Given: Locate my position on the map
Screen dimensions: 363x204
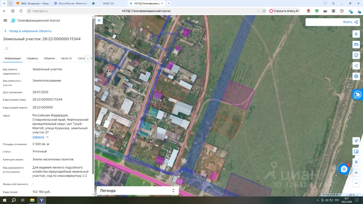Looking at the screenshot, I should coord(356,141).
